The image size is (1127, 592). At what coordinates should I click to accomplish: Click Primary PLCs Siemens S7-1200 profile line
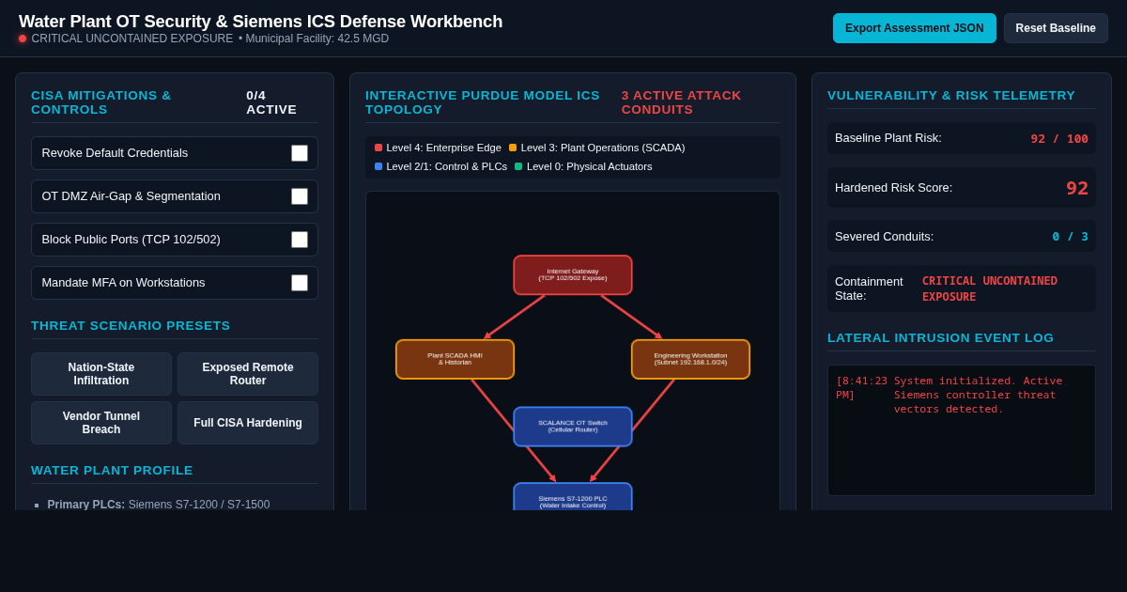point(159,504)
